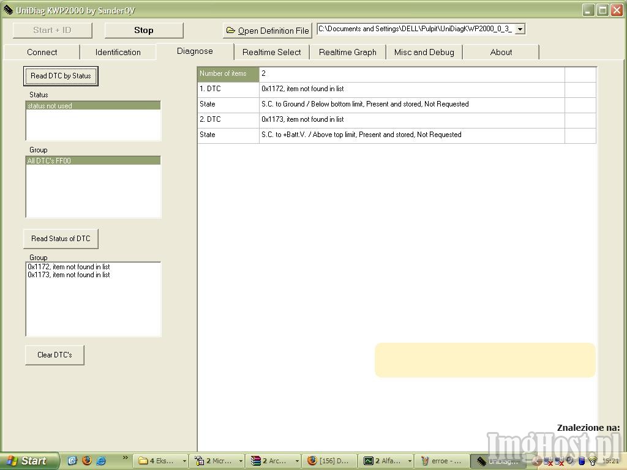Launch Firefox from quick launch bar
The image size is (627, 470).
tap(87, 460)
